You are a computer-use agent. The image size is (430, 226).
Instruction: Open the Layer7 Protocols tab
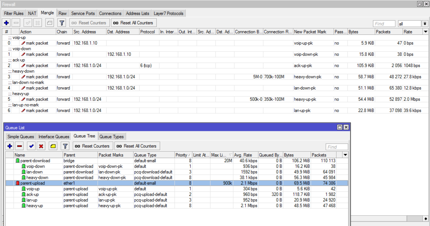pyautogui.click(x=169, y=13)
